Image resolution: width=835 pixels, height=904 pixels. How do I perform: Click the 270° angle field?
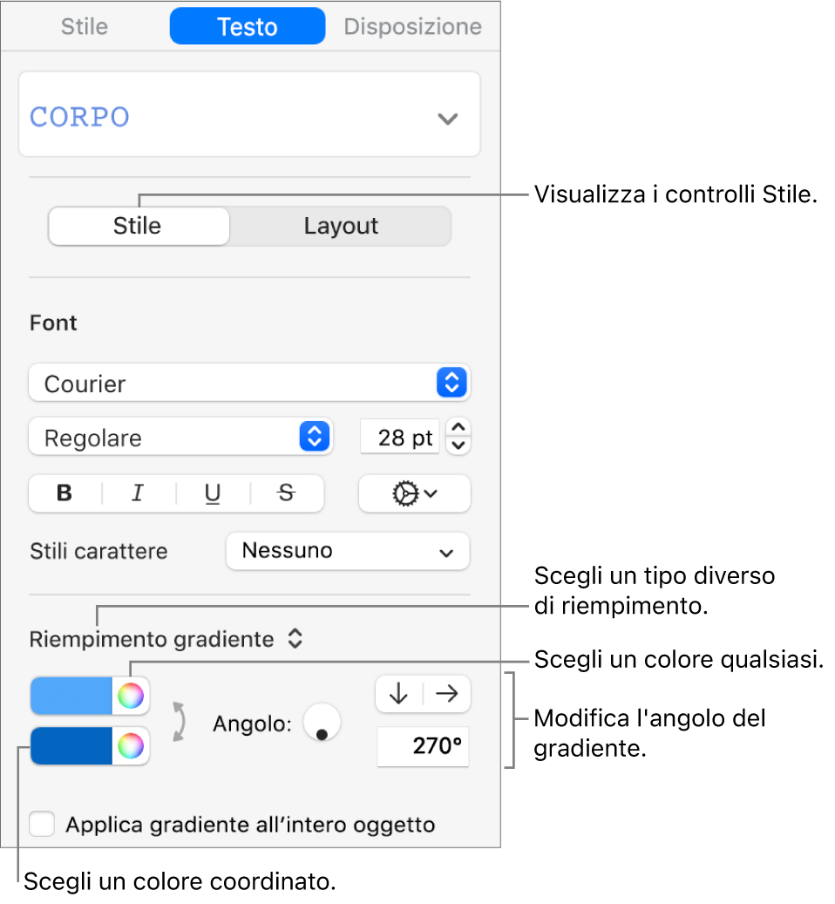pos(423,746)
